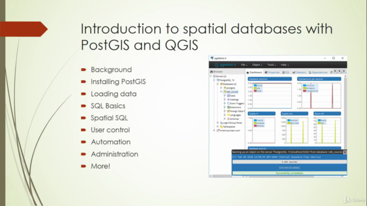Switch to the Dashboard tab

click(x=254, y=73)
